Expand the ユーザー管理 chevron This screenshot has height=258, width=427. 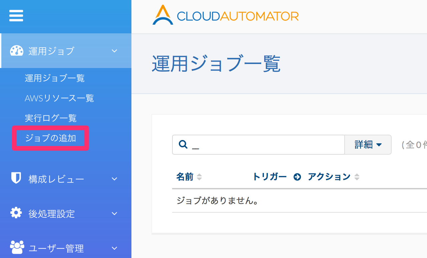point(114,248)
